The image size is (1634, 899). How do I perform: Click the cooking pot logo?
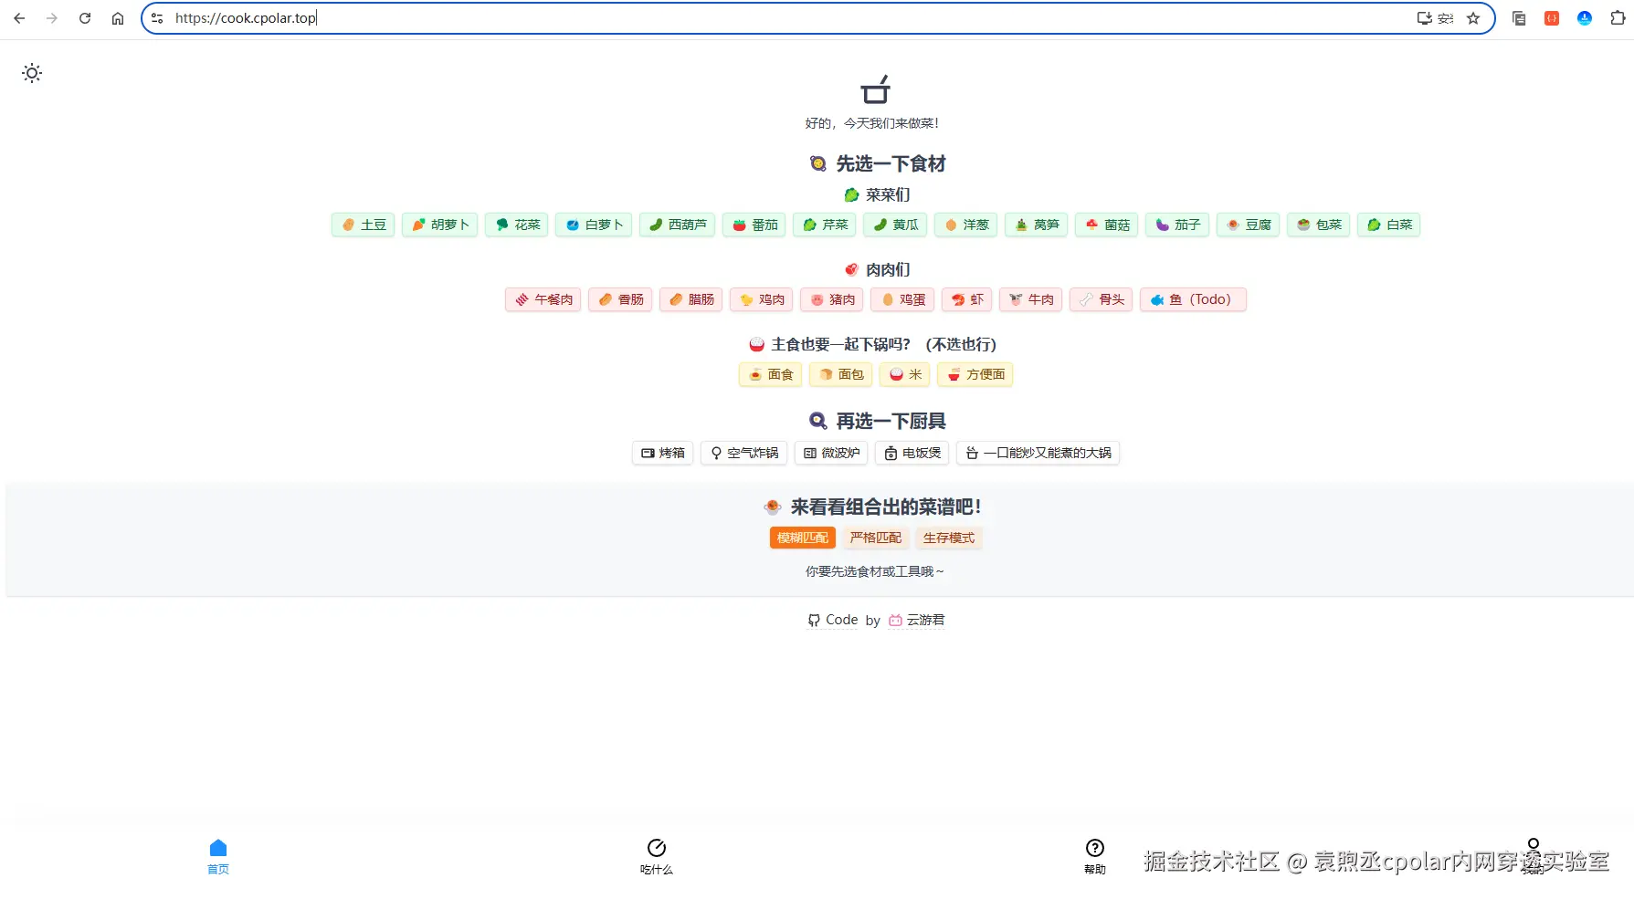[x=875, y=89]
